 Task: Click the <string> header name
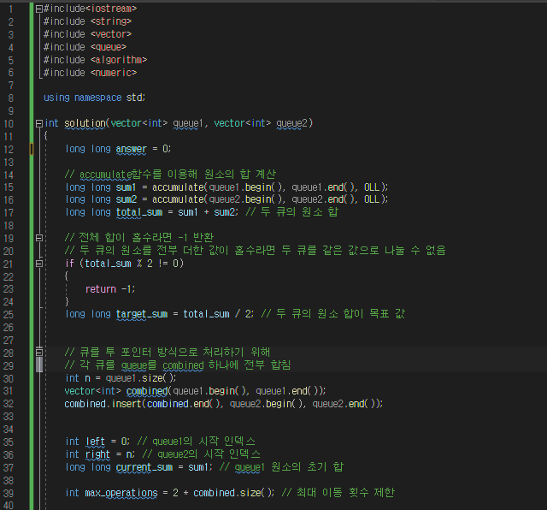[x=111, y=21]
